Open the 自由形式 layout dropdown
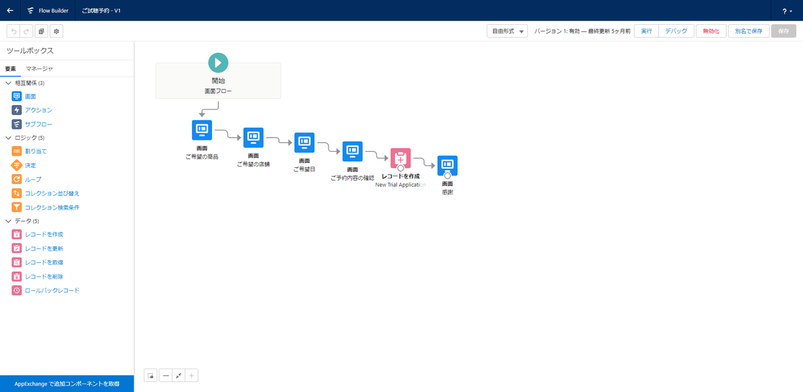The width and height of the screenshot is (803, 392). coord(507,31)
